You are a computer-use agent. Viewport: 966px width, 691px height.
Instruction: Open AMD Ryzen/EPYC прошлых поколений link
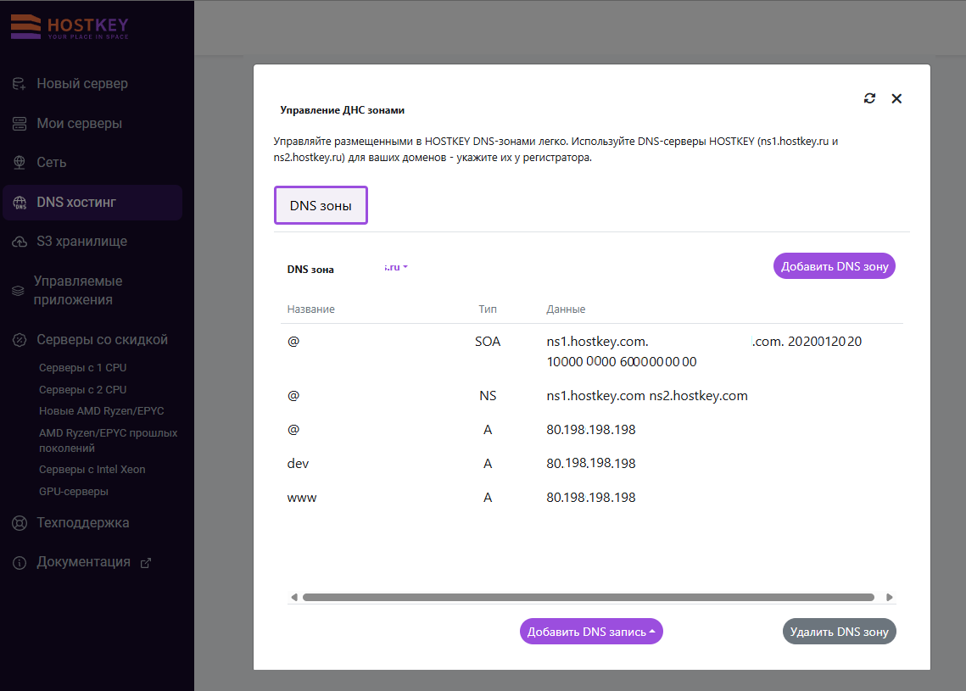pos(109,440)
